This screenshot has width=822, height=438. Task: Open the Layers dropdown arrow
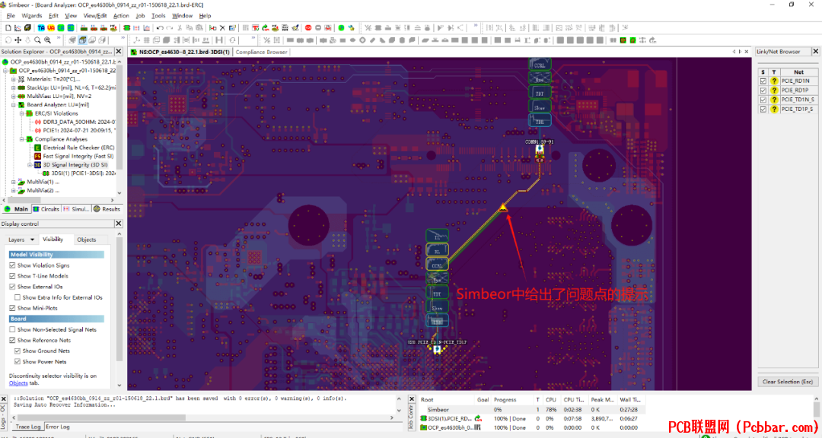click(x=32, y=240)
